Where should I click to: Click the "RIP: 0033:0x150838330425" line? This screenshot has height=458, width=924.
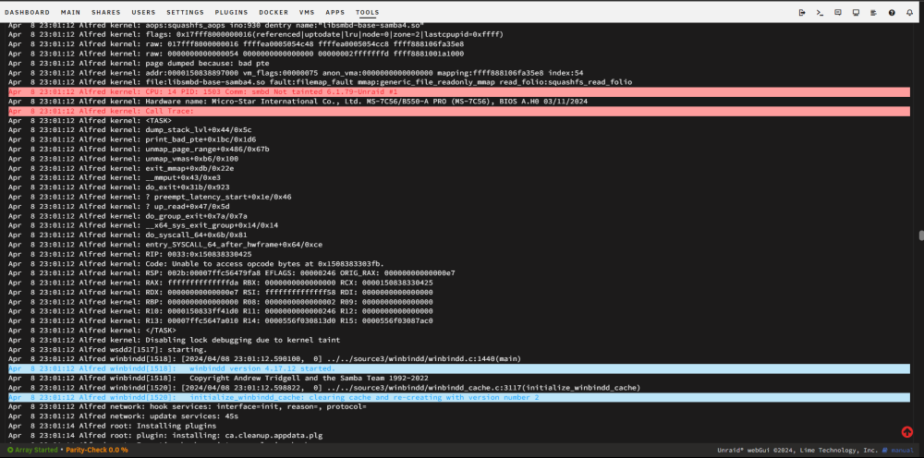tap(130, 254)
